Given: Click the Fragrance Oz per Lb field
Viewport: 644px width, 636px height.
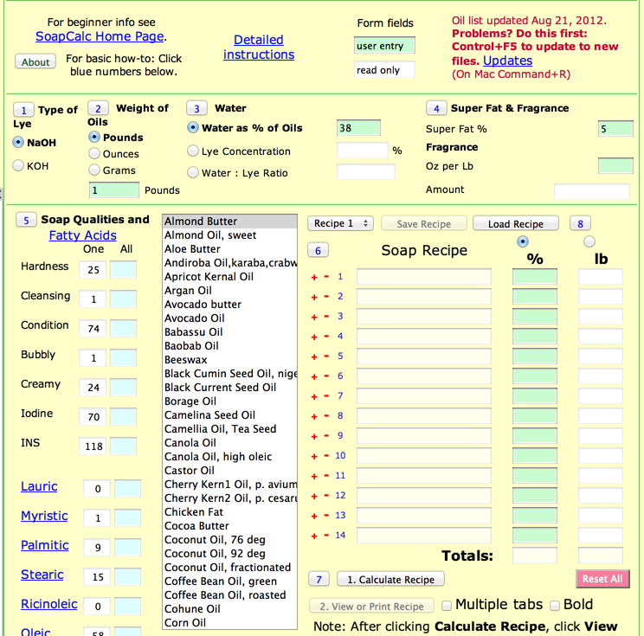Looking at the screenshot, I should [615, 166].
